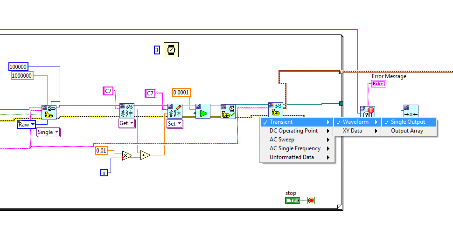Click the Wait (ms) timer icon
The image size is (453, 227).
(171, 50)
